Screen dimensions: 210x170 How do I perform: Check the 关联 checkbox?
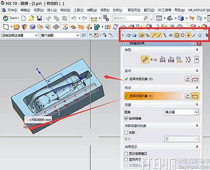coord(126,132)
